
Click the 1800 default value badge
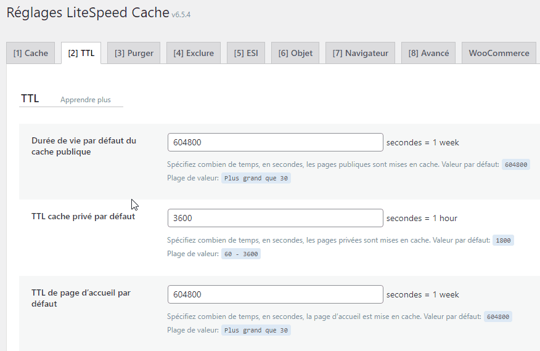tap(503, 240)
